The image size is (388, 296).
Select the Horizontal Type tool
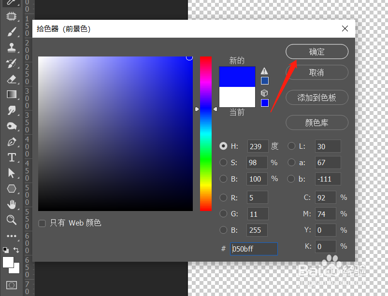tap(12, 157)
